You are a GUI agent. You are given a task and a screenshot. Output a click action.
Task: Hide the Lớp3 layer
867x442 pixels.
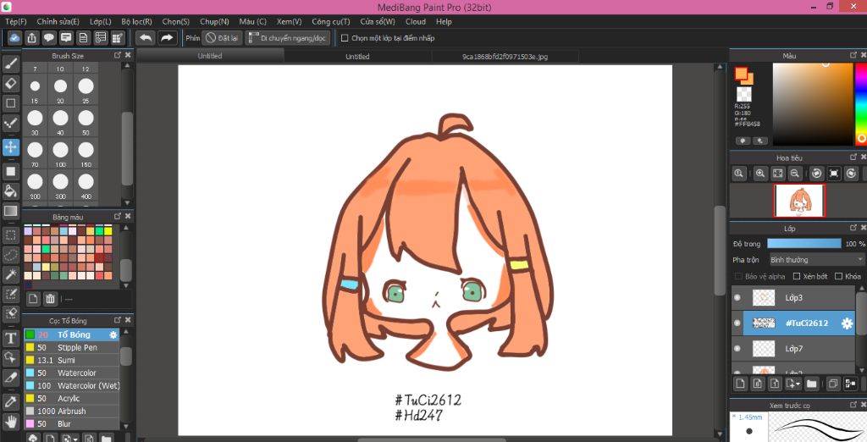coord(737,297)
